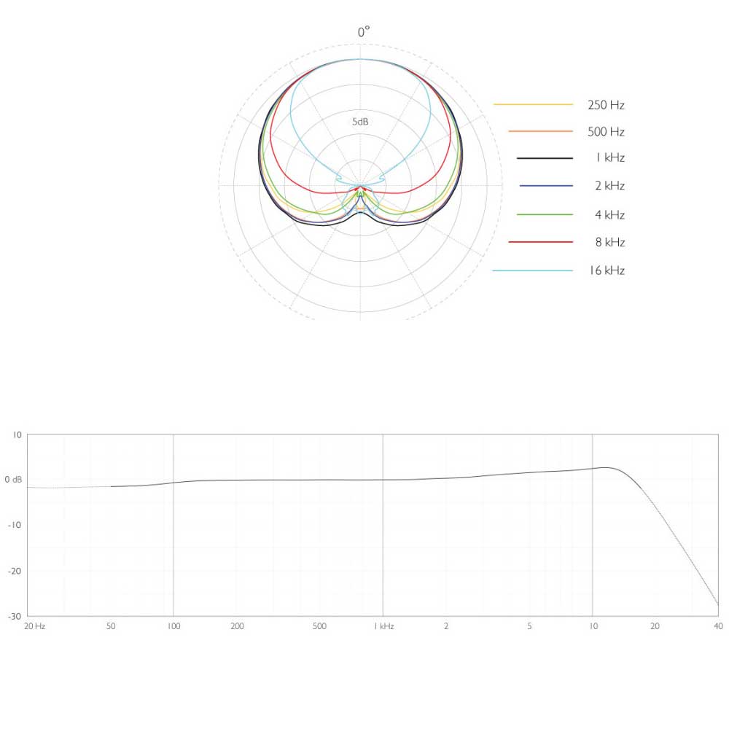Click the cyan 16 kHz legend line
Image resolution: width=729 pixels, height=729 pixels.
(x=532, y=270)
